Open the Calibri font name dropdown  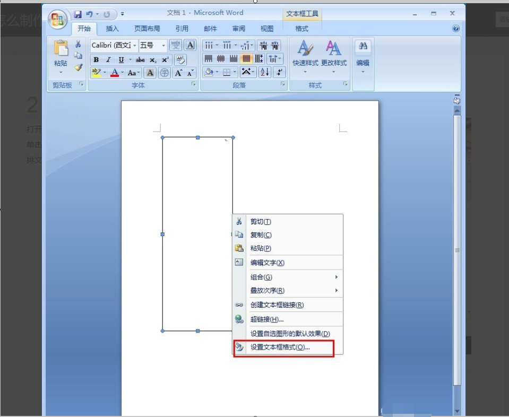135,46
